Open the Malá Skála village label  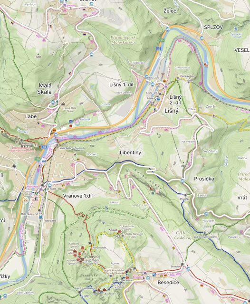pos(44,89)
